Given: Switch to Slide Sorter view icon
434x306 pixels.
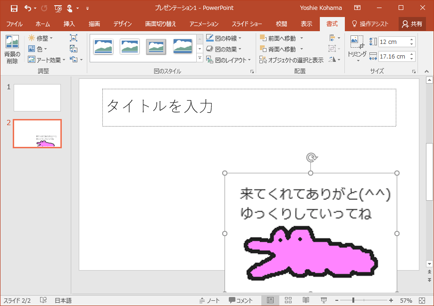Looking at the screenshot, I should tap(288, 300).
